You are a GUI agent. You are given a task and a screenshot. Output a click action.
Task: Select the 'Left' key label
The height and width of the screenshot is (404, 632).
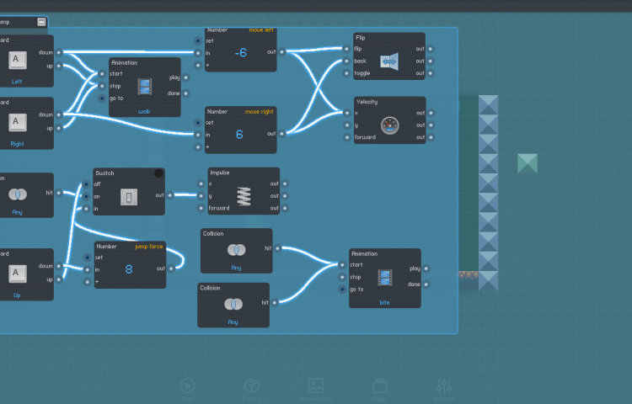tap(17, 82)
